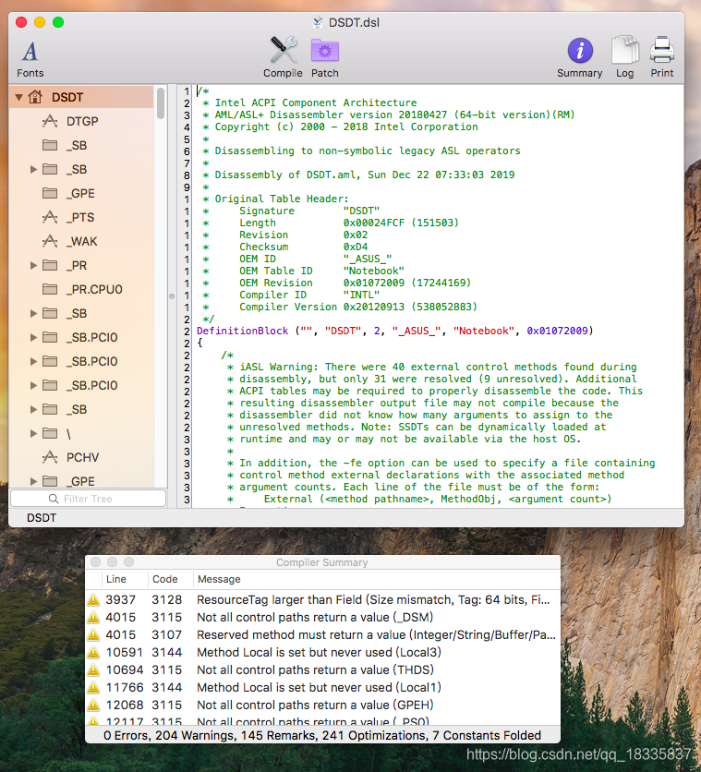Select the _WAK method in the tree
This screenshot has width=701, height=772.
tap(81, 241)
